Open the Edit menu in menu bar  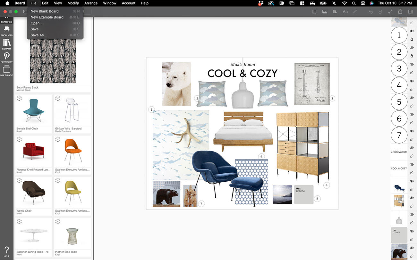(45, 3)
